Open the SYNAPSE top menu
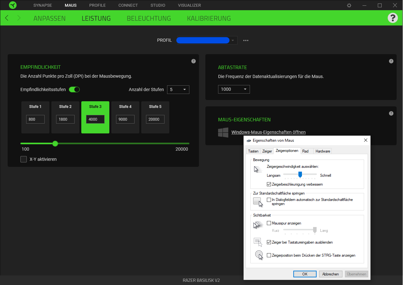Viewport: 403px width, 285px height. pos(43,5)
